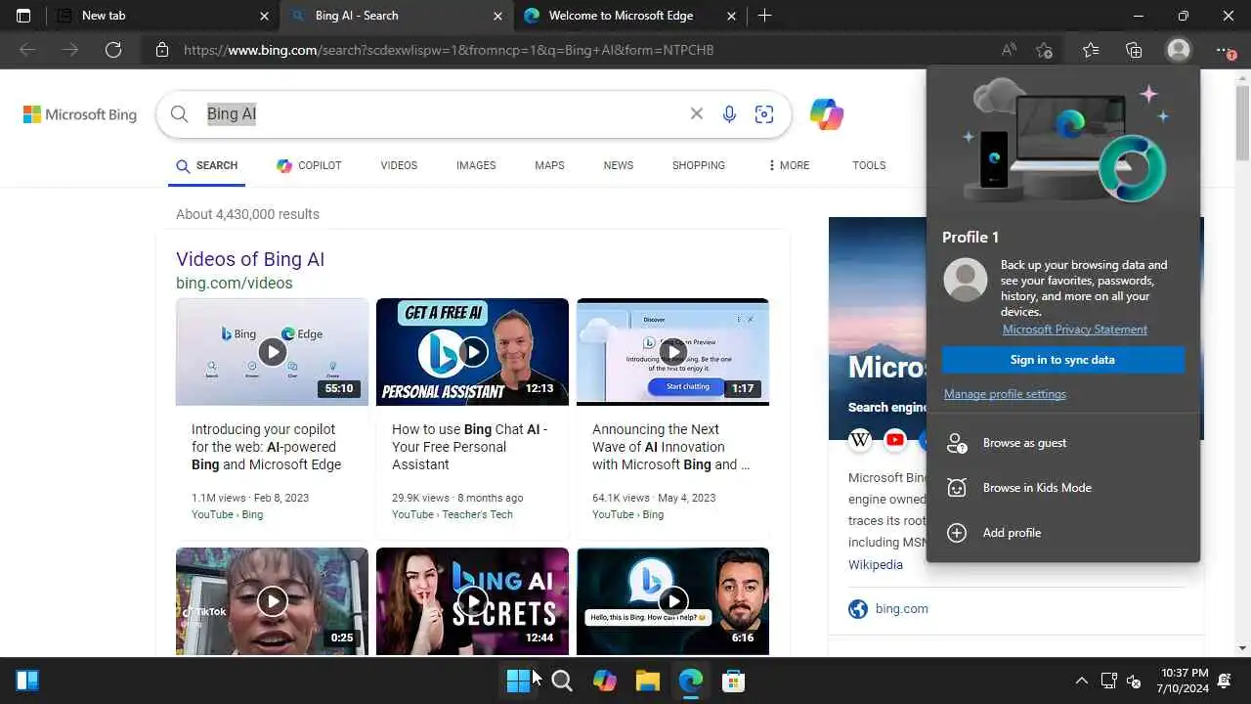Open Read aloud icon in address bar

pos(1010,50)
